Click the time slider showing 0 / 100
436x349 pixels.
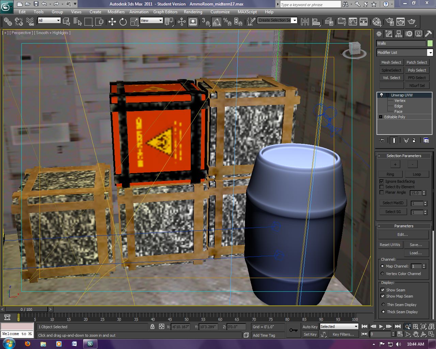point(26,309)
